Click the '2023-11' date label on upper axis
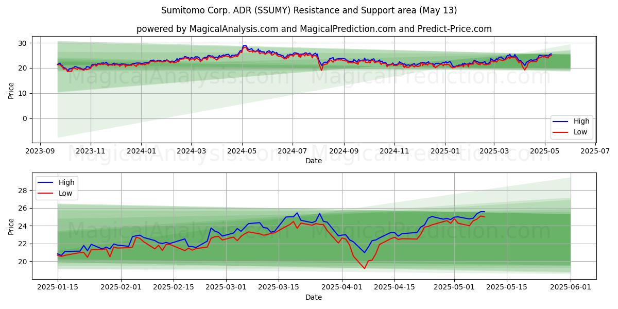The width and height of the screenshot is (618, 309). 91,151
